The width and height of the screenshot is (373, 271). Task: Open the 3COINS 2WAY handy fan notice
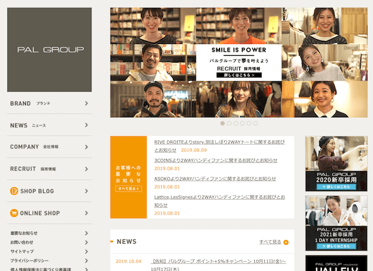[216, 161]
